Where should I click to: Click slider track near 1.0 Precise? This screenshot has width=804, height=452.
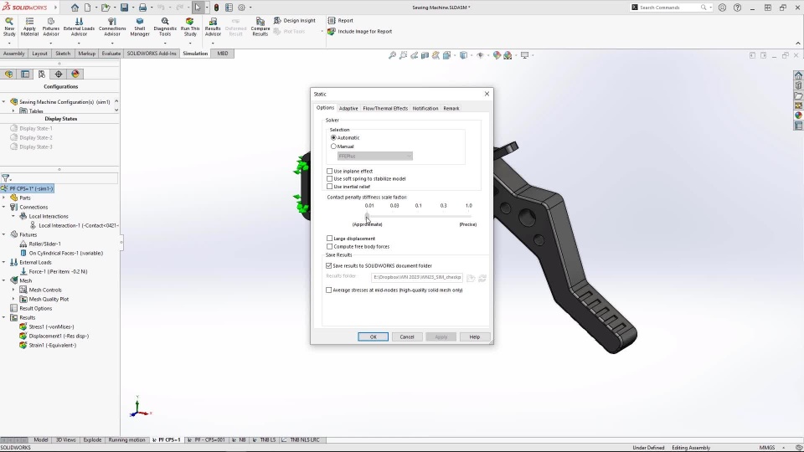(469, 216)
